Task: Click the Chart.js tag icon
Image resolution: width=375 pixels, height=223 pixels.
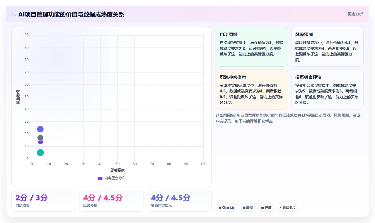Action: pos(220,207)
